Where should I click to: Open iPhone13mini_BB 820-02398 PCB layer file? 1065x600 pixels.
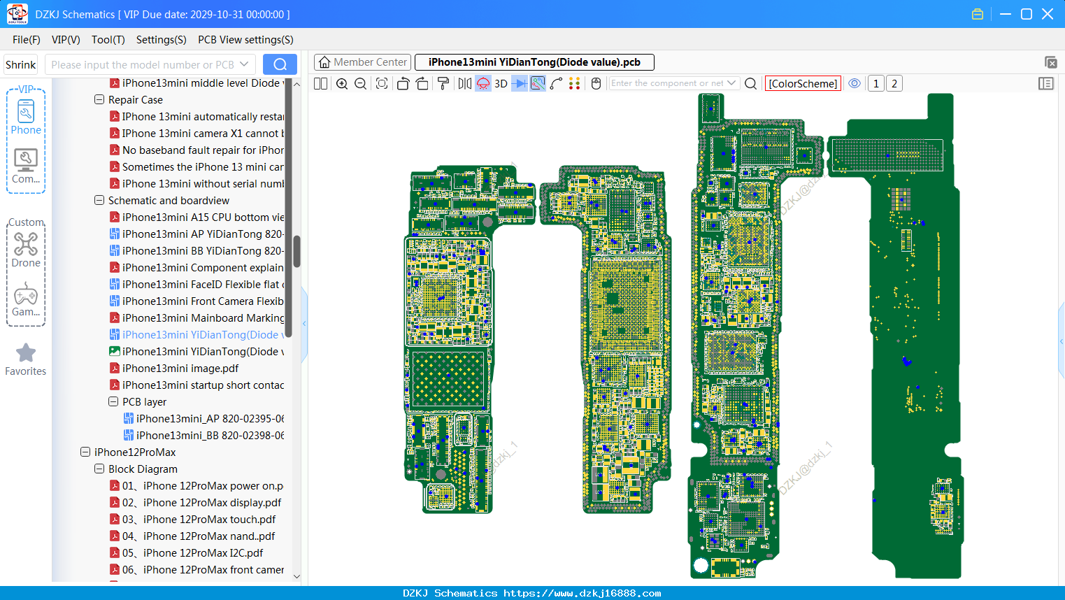coord(203,436)
